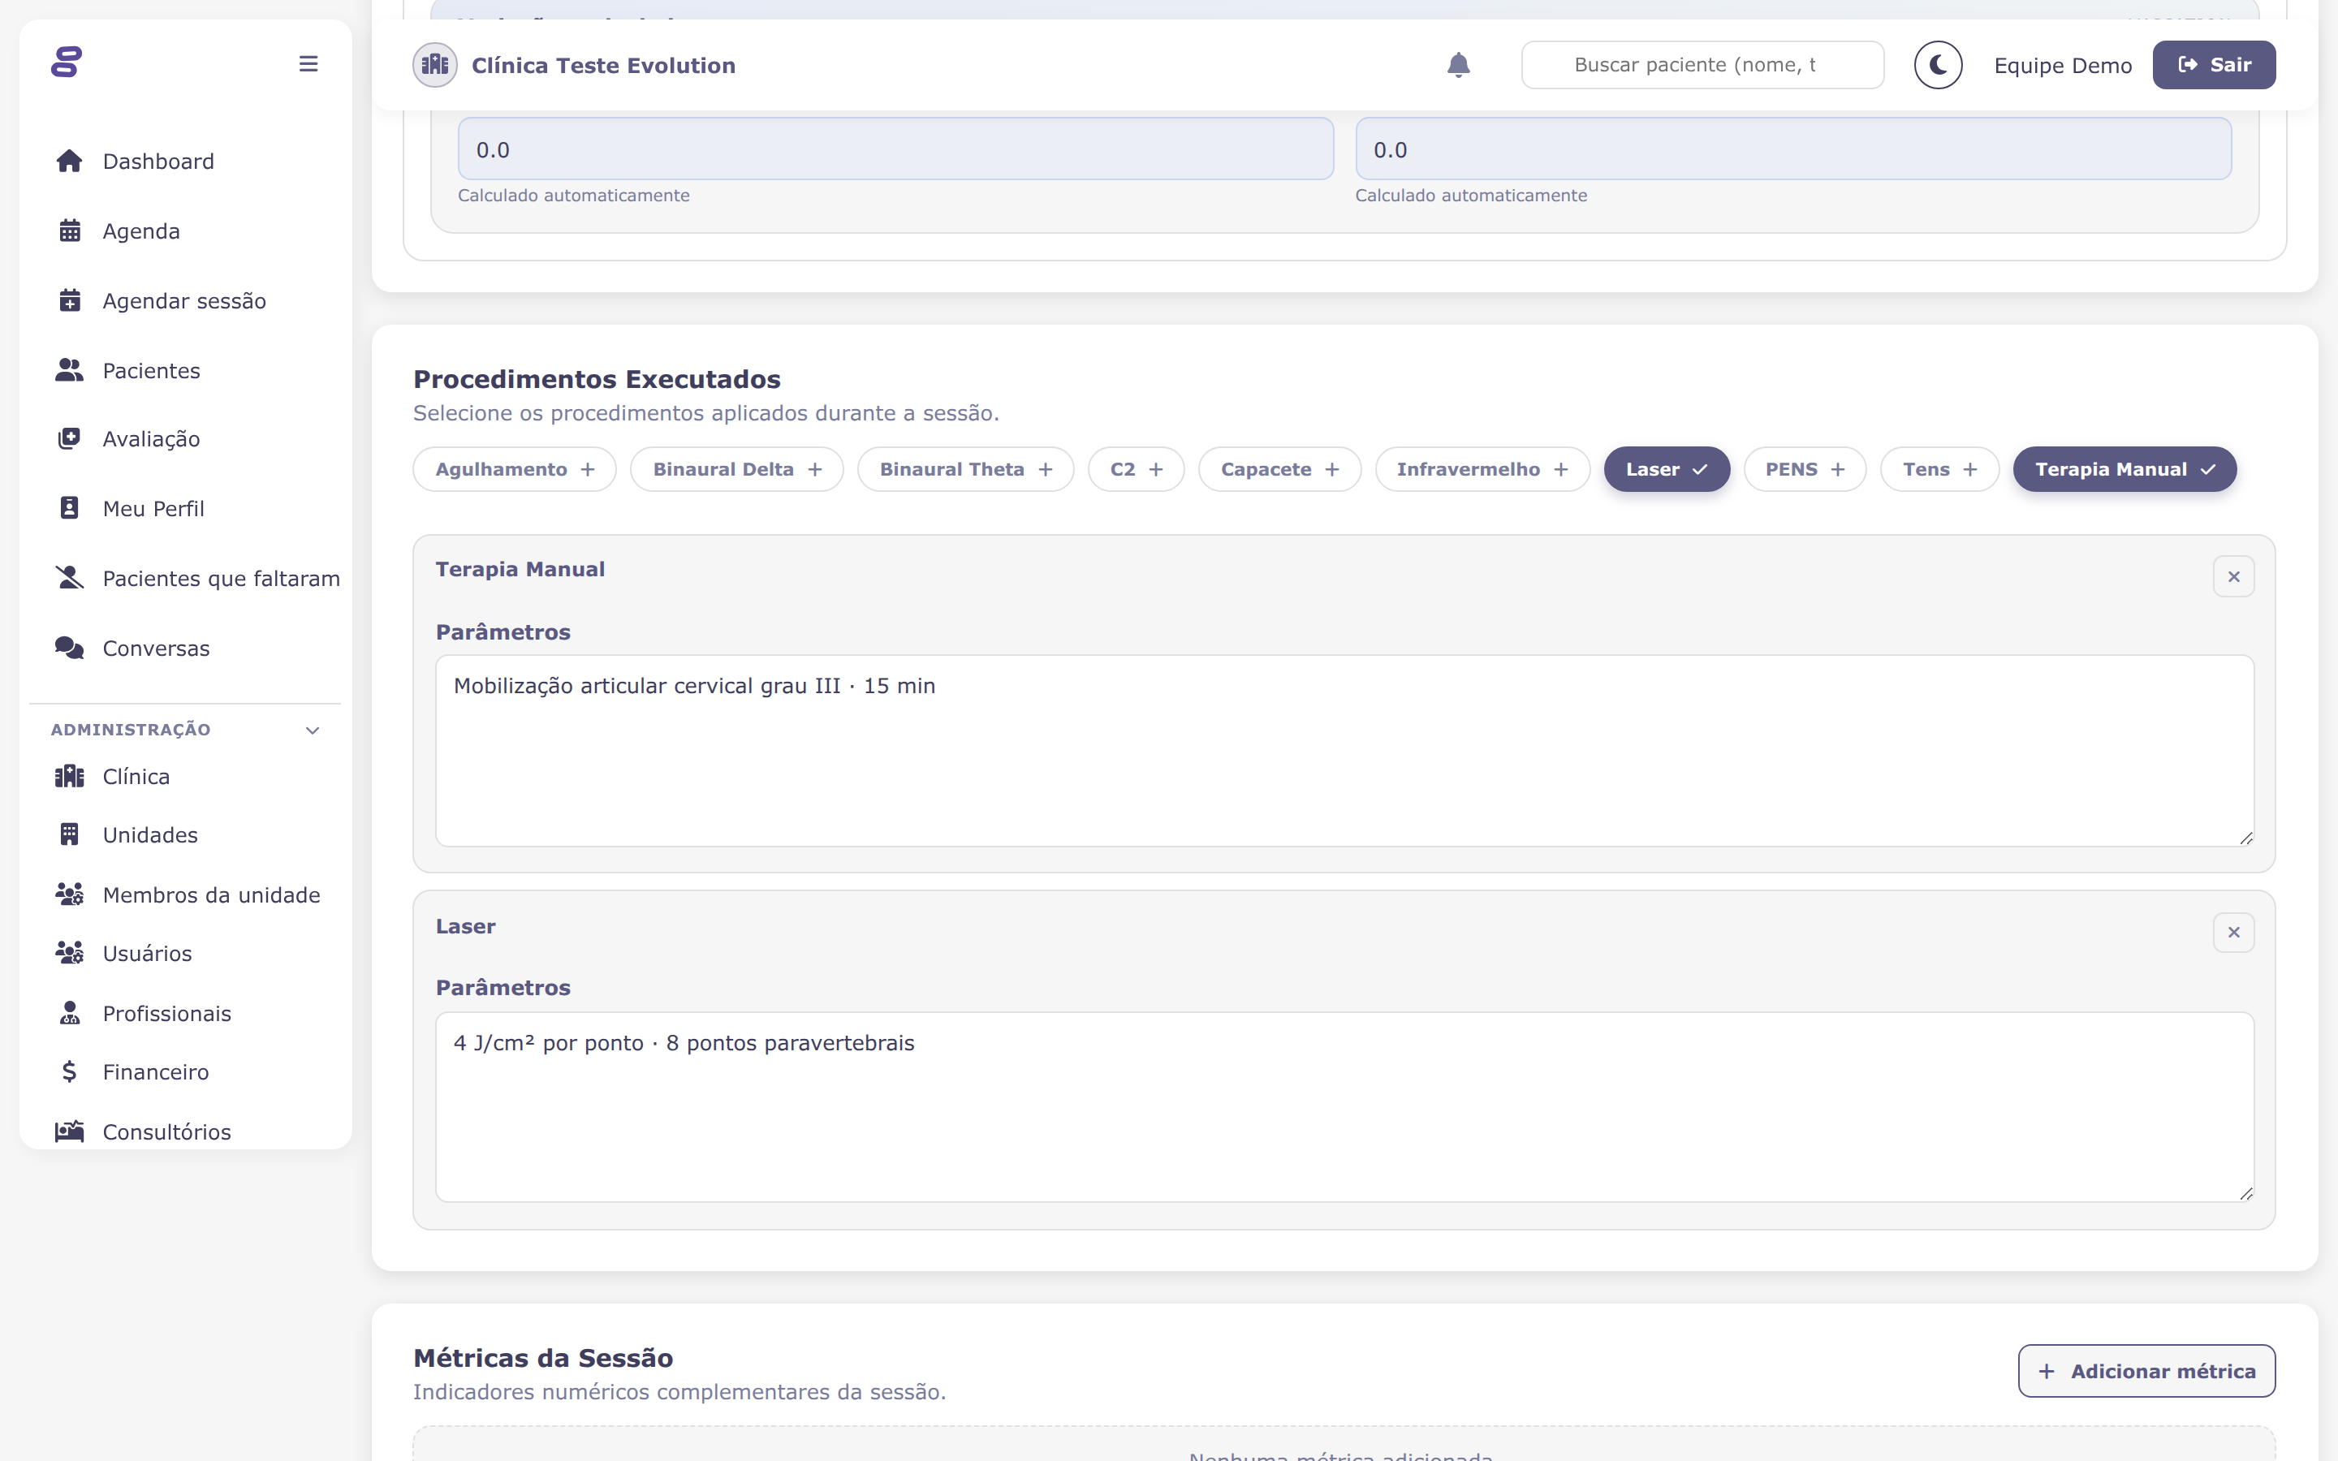Open Meu Perfil
Image resolution: width=2338 pixels, height=1461 pixels.
(153, 508)
